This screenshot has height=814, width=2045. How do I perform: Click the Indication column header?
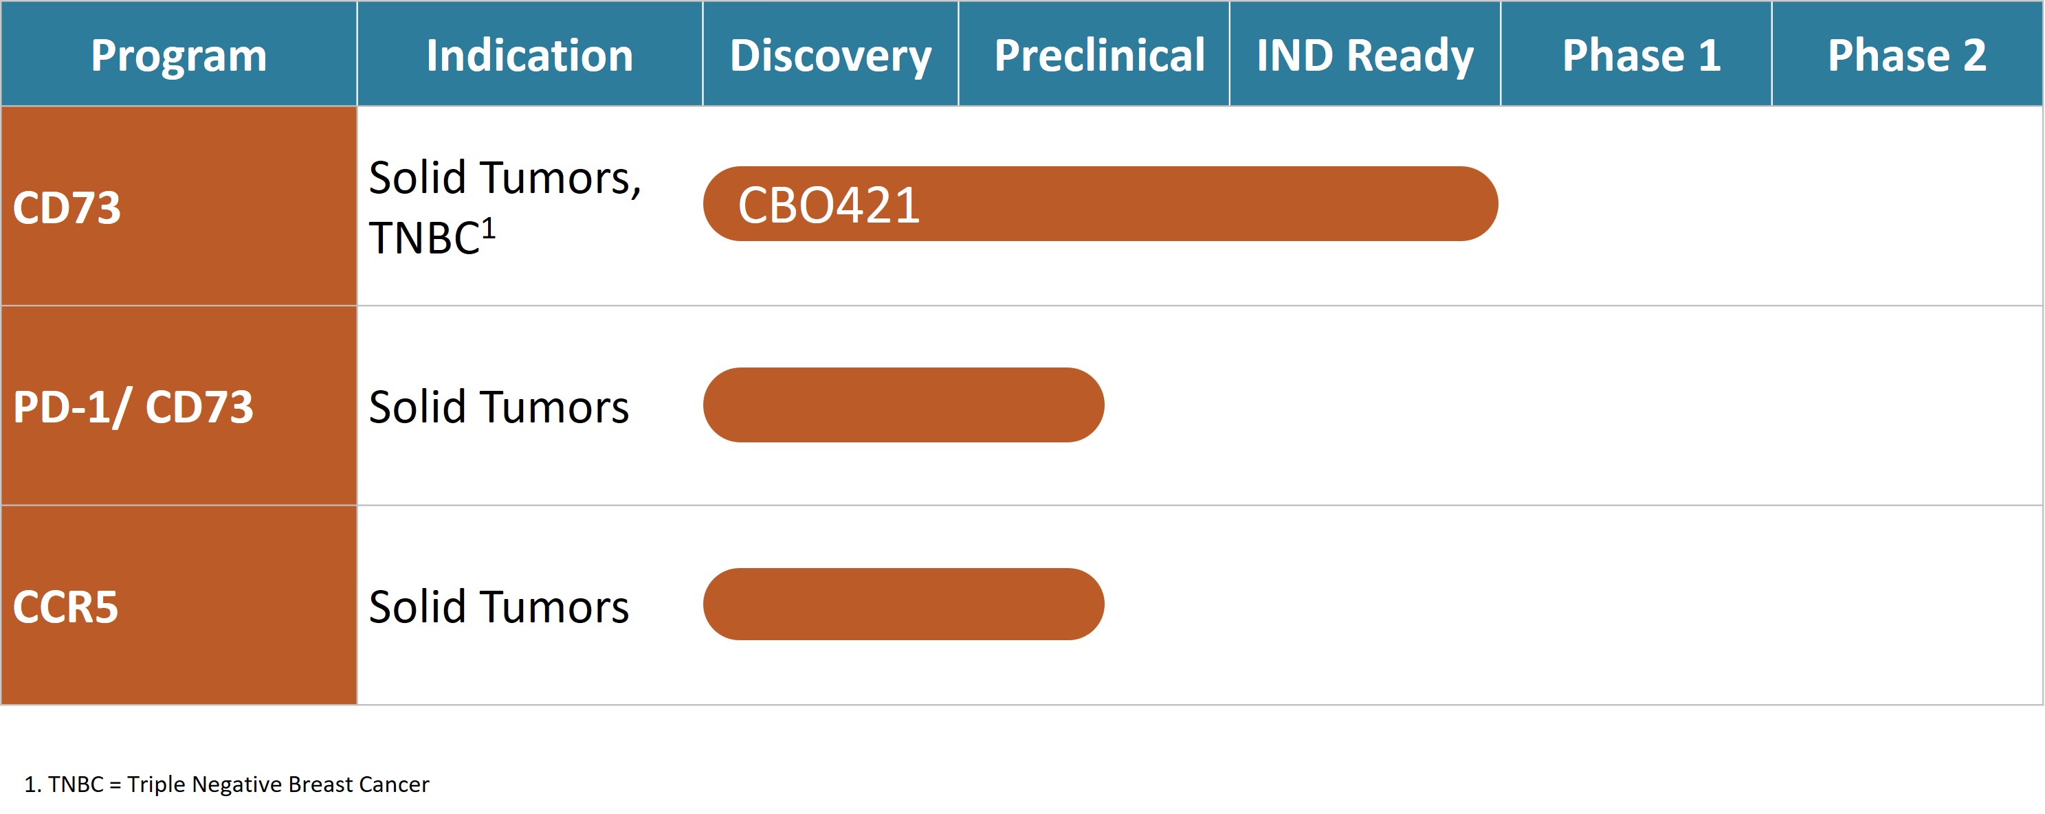pyautogui.click(x=529, y=55)
